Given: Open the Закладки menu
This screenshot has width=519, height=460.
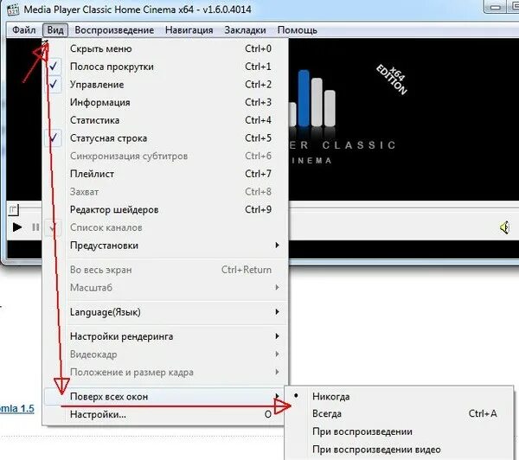Looking at the screenshot, I should pos(245,30).
